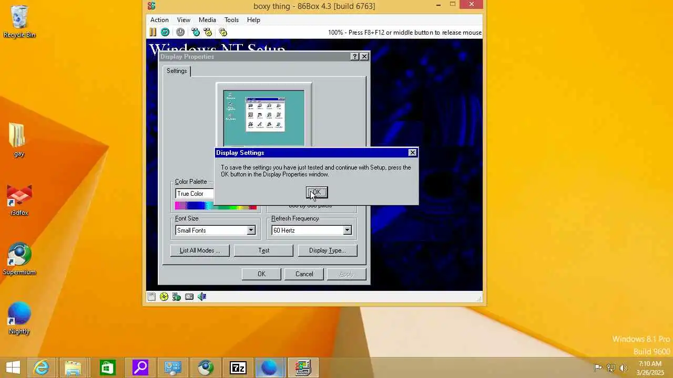673x378 pixels.
Task: Select the gay folder on desktop
Action: [x=19, y=140]
